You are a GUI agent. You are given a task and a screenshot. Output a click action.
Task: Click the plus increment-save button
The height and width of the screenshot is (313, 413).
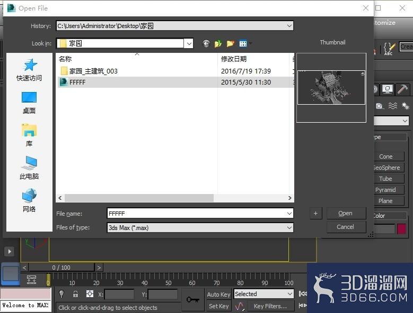315,213
